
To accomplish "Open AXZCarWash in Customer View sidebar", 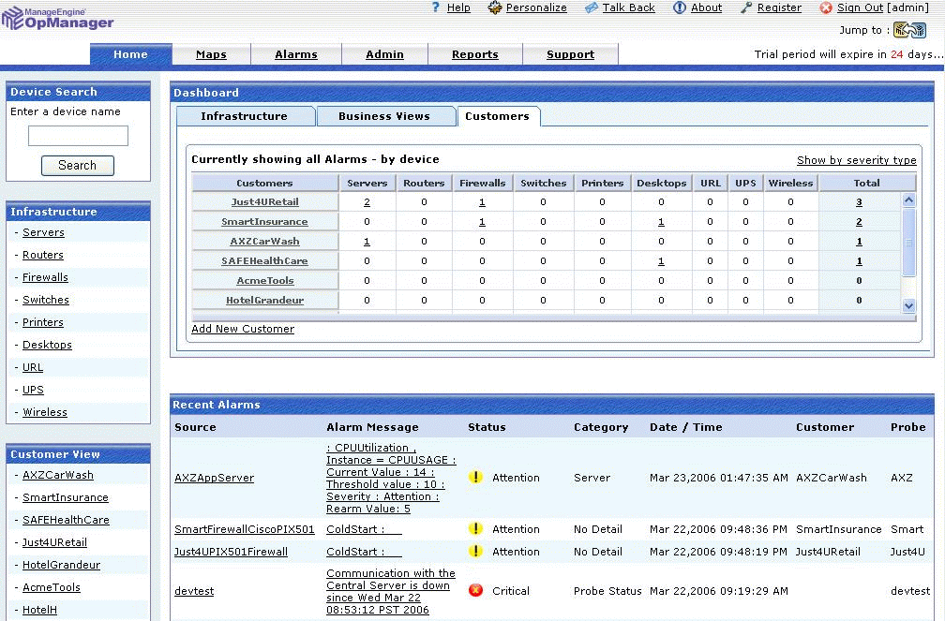I will pos(58,475).
